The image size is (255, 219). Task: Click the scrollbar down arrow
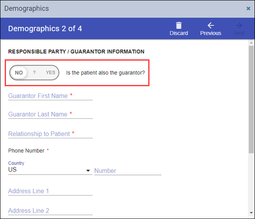[x=251, y=213]
